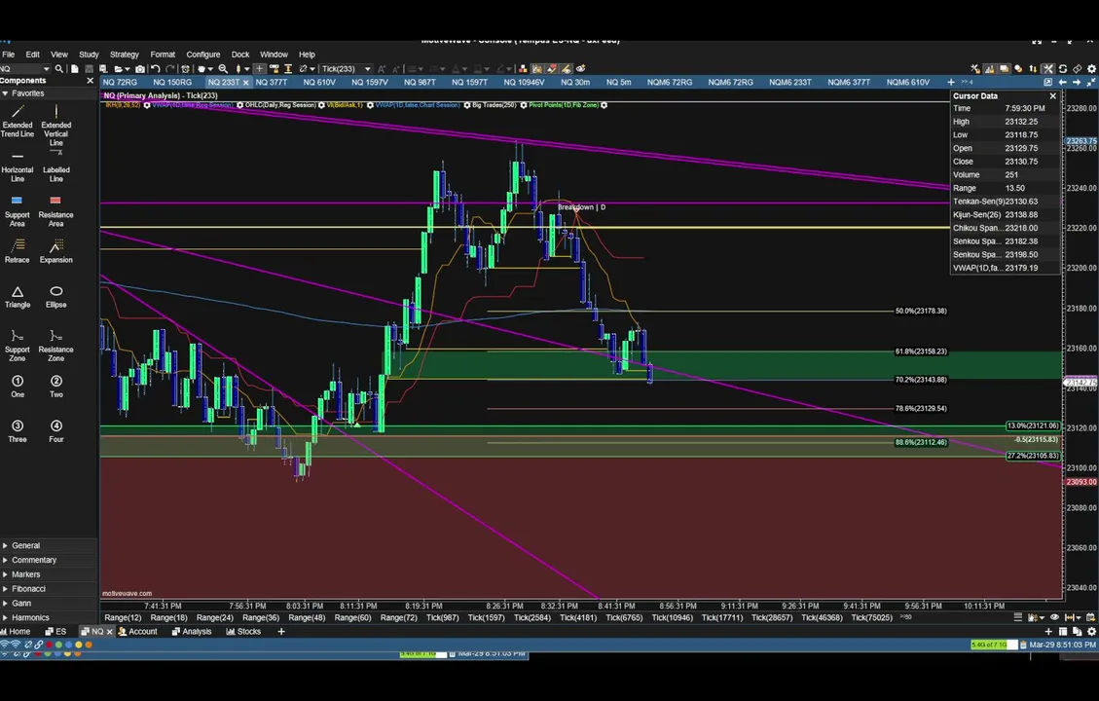This screenshot has width=1099, height=701.
Task: Close the Components panel
Action: [90, 81]
